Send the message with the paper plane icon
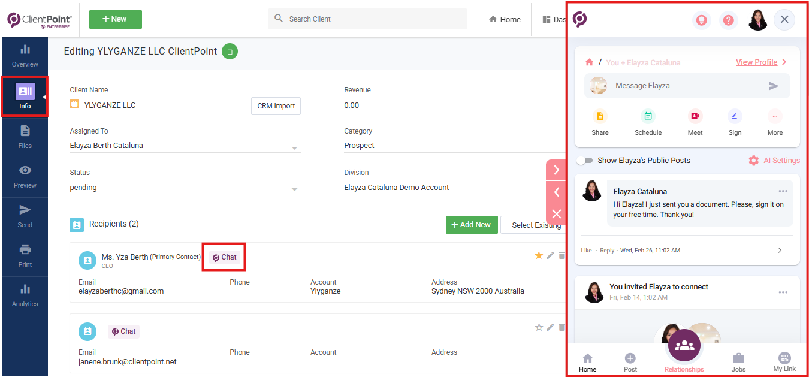Screen dimensions: 809x377 (774, 86)
